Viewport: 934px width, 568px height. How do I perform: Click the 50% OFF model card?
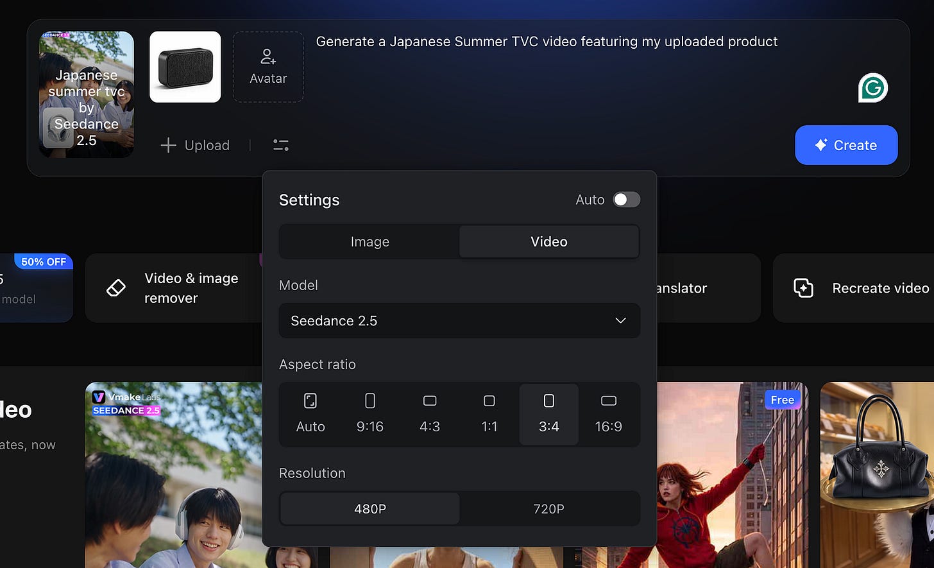click(x=36, y=288)
